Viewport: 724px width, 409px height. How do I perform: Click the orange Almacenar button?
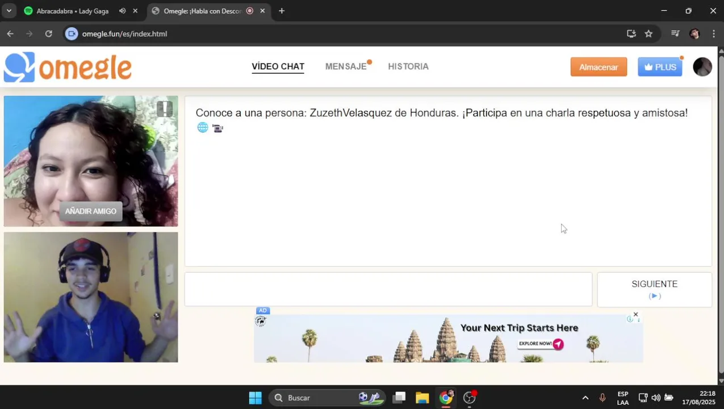point(599,67)
